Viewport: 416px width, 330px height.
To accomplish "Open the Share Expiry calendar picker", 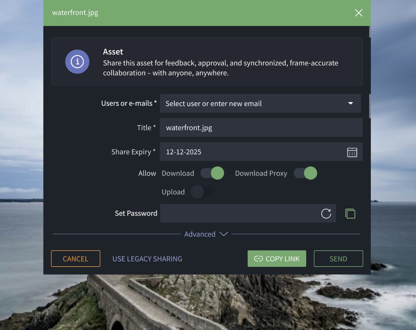I will [352, 152].
